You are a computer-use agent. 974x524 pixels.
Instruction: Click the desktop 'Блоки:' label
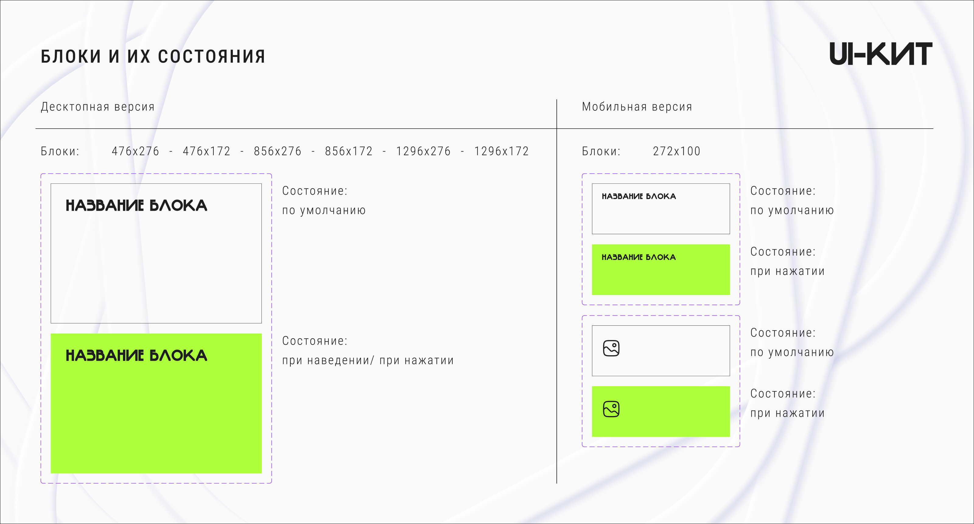(60, 151)
